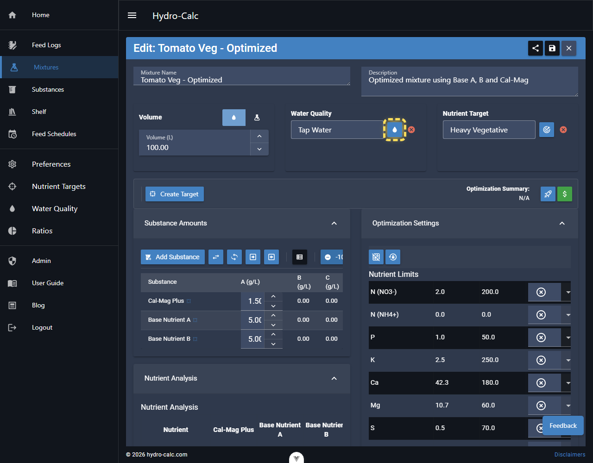This screenshot has height=463, width=593.
Task: Decrease Cal-Mag Plus A amount
Action: pyautogui.click(x=273, y=306)
